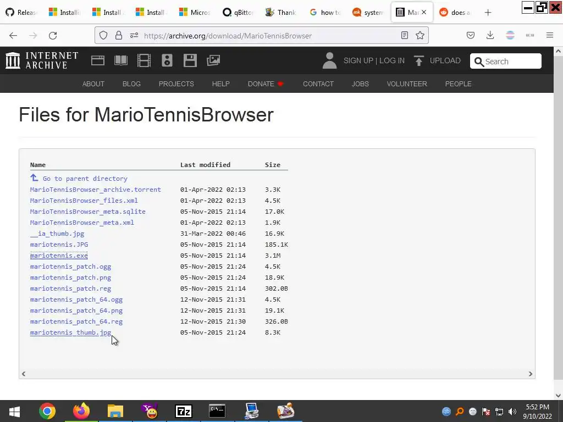The image size is (563, 422).
Task: Switch to the Ask system tab
Action: tap(368, 13)
